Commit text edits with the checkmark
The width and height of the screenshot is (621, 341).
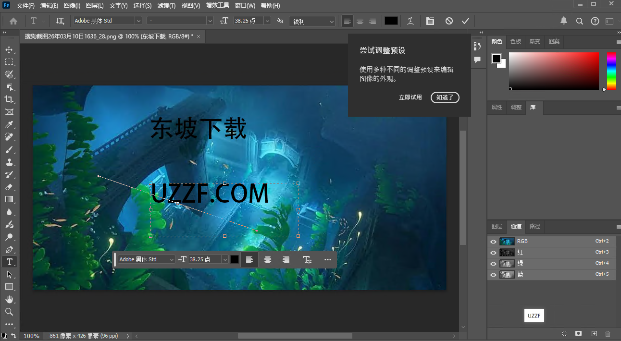(465, 21)
